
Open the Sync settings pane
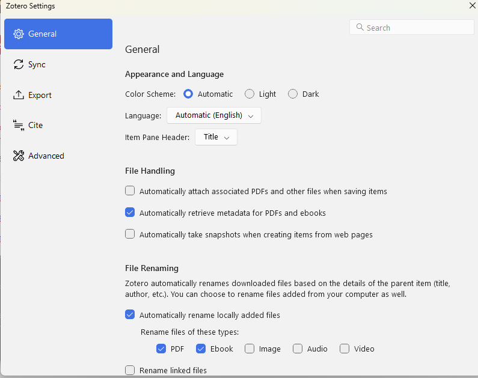pyautogui.click(x=58, y=64)
